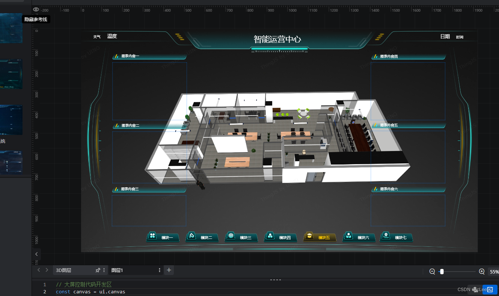This screenshot has width=499, height=296.
Task: Pin the 3D图层 tab with the pin icon
Action: (x=98, y=270)
